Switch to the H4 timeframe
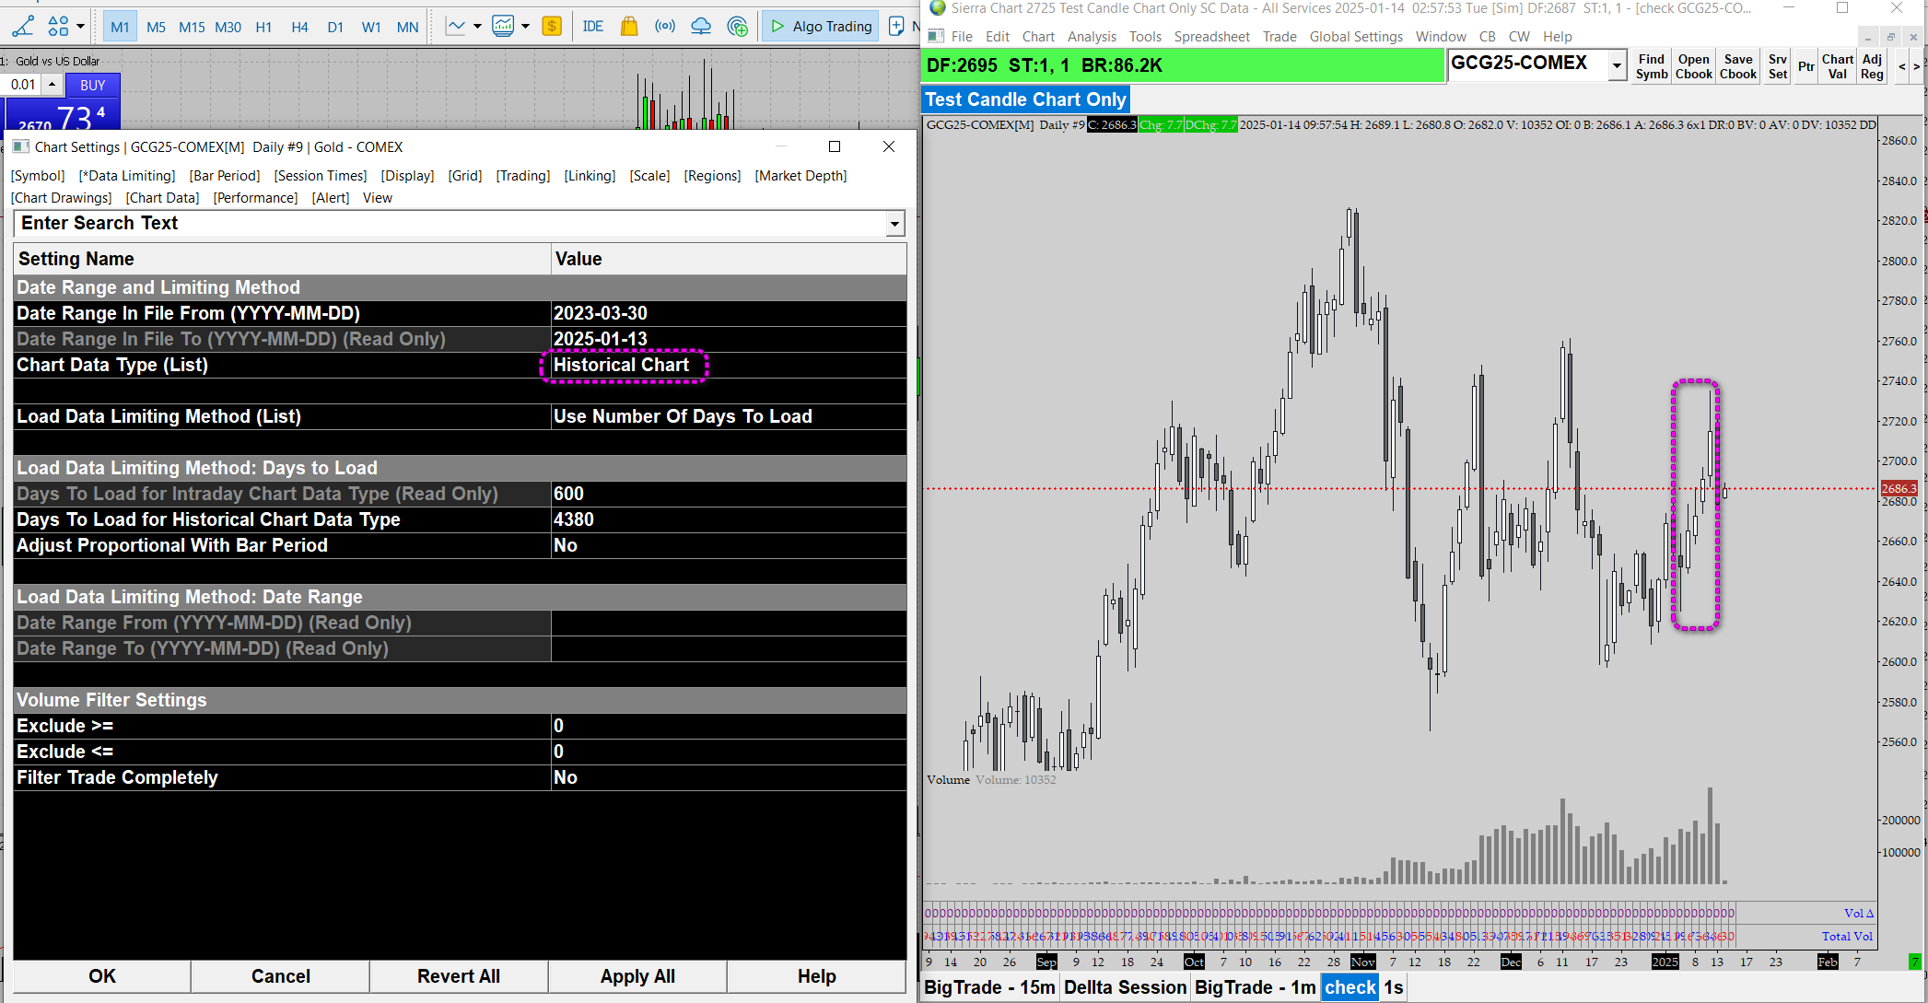This screenshot has width=1928, height=1003. [299, 27]
